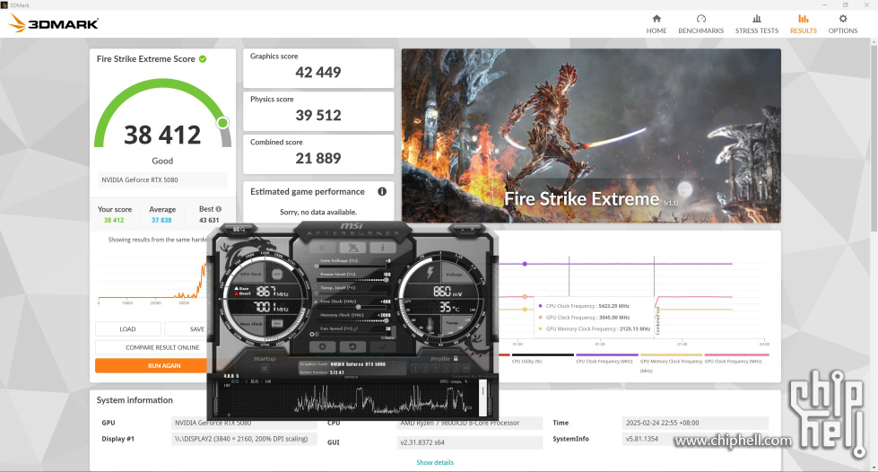The image size is (878, 472).
Task: Click the Afterburner hardware monitor scrollbar
Action: (482, 398)
